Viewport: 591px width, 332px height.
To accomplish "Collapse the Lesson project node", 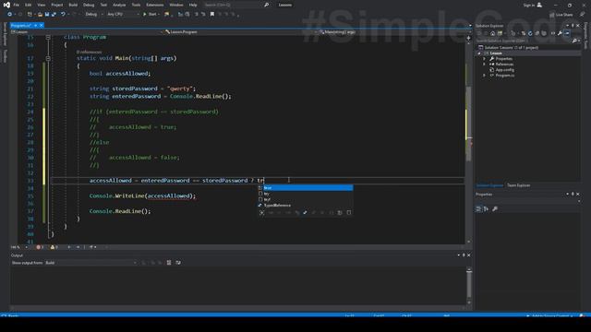I will [479, 53].
